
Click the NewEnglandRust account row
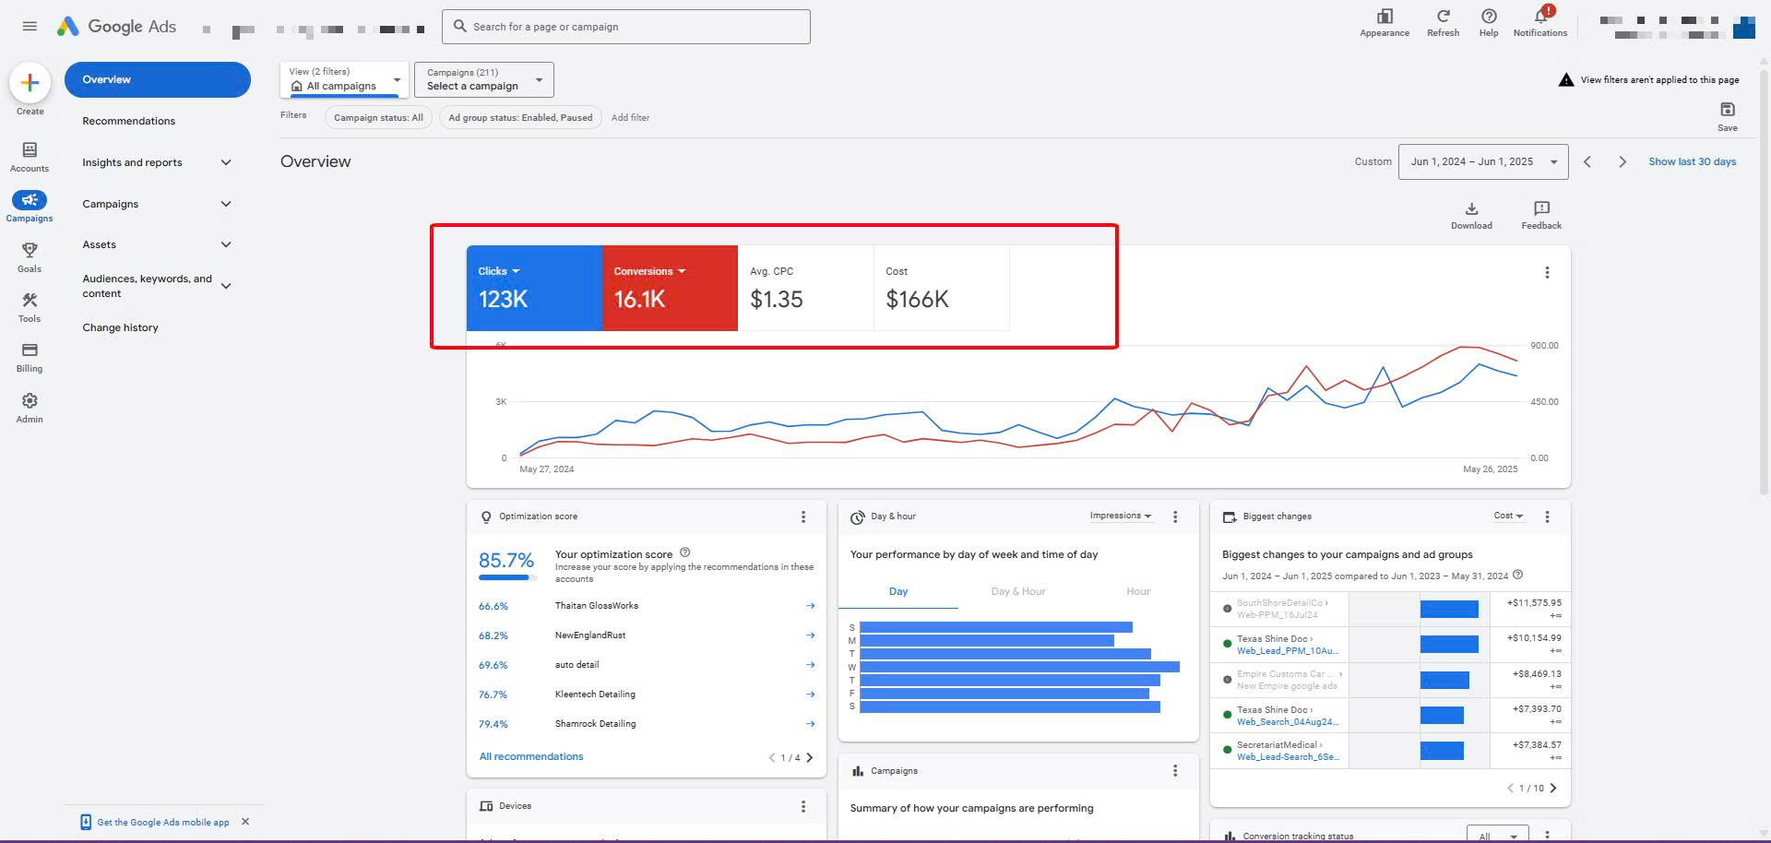click(646, 635)
